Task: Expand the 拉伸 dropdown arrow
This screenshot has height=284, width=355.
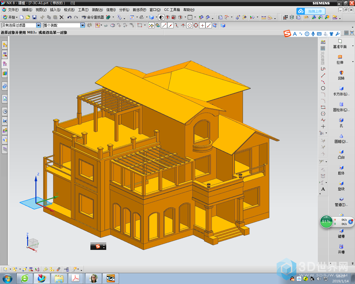Action: pos(353,62)
